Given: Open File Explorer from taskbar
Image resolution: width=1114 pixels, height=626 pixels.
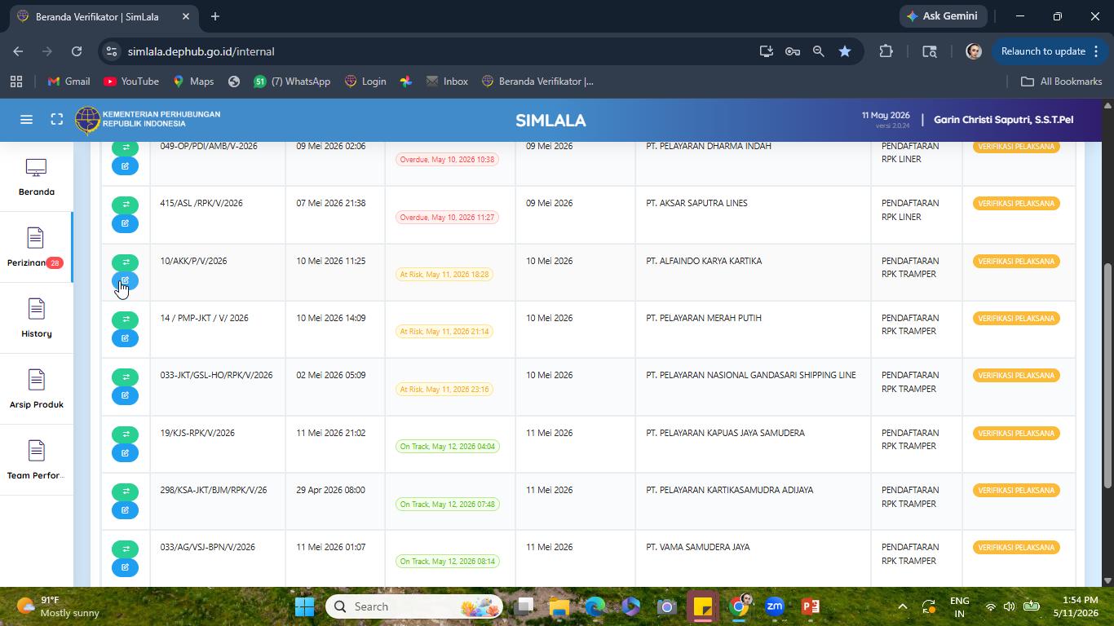Looking at the screenshot, I should tap(559, 606).
